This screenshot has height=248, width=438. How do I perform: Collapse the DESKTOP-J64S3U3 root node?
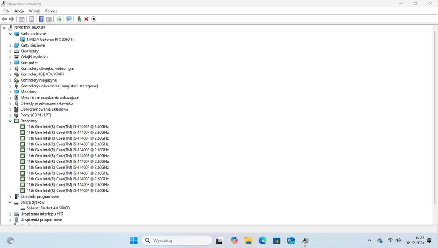point(4,28)
